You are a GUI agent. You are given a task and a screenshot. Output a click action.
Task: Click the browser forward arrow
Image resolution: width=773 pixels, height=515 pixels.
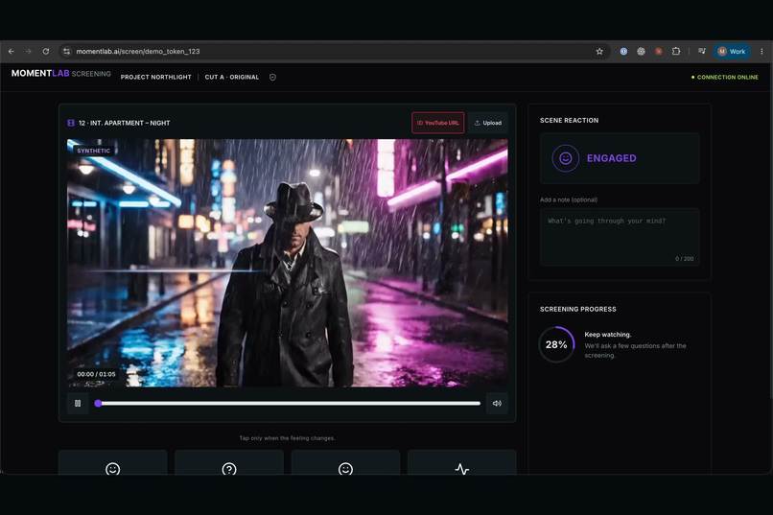pyautogui.click(x=28, y=51)
